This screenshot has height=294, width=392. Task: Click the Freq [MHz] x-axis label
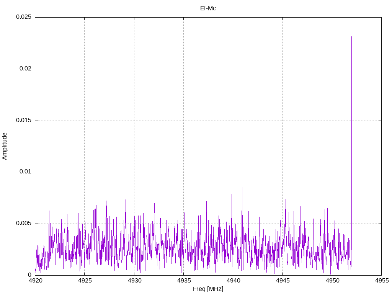[208, 289]
